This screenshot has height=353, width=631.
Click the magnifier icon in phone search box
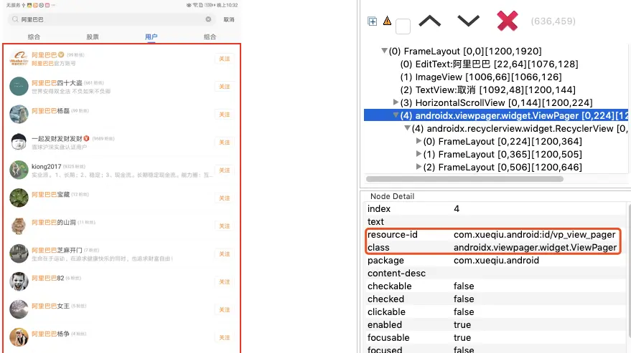coord(15,19)
